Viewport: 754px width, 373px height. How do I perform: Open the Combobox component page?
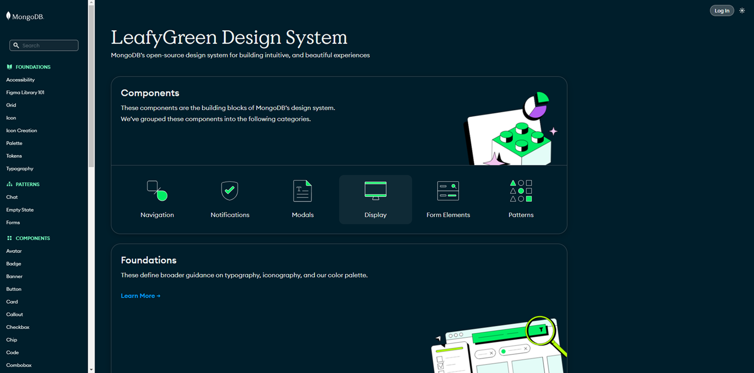[19, 365]
